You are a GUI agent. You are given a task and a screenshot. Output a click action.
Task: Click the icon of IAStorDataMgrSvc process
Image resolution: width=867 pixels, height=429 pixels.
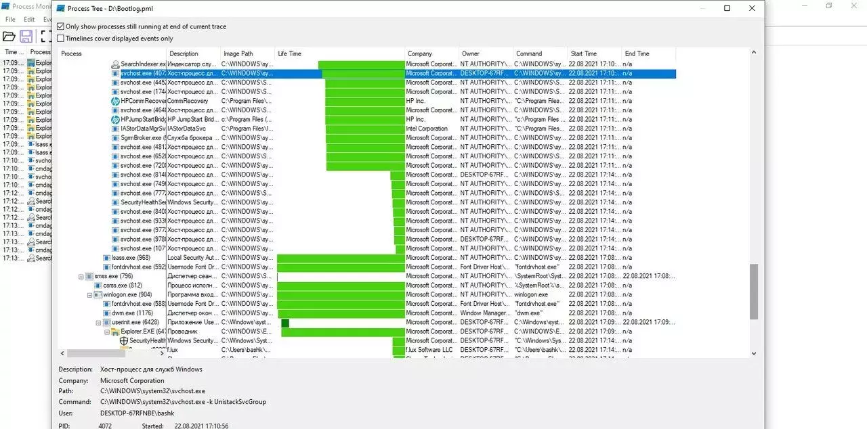click(x=116, y=129)
